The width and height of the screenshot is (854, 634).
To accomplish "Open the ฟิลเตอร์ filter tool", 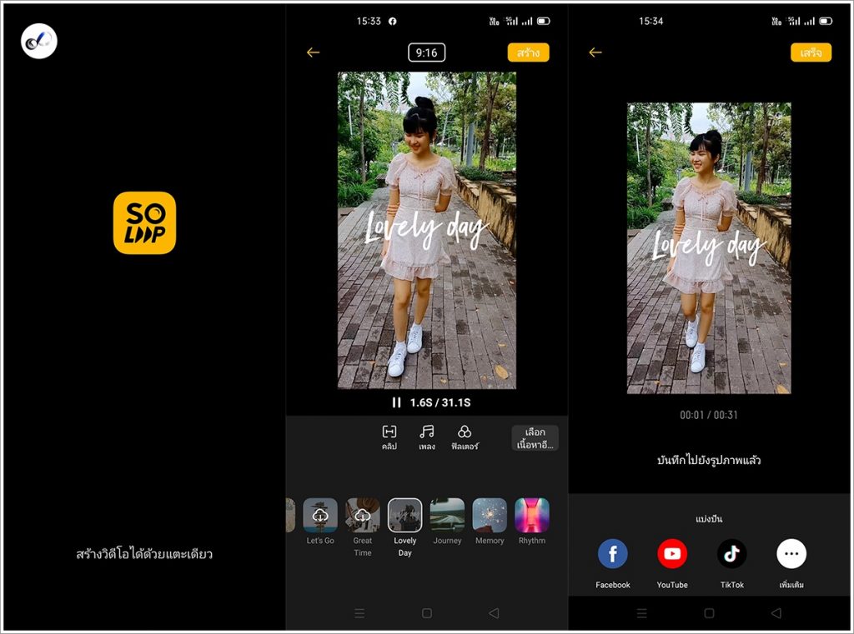I will 465,437.
